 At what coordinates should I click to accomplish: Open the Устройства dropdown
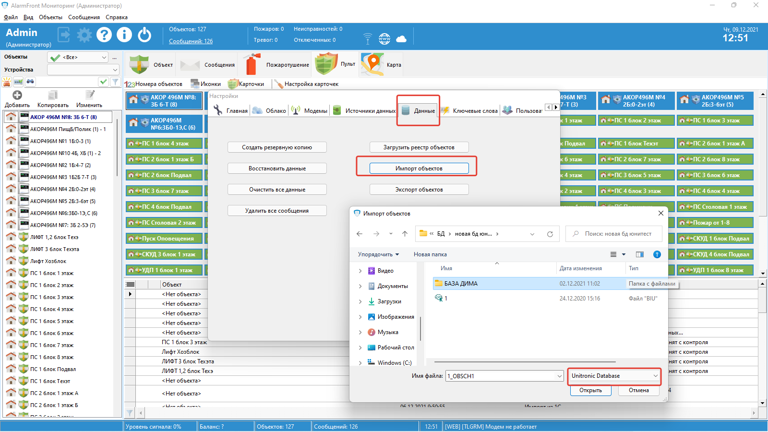coord(83,70)
